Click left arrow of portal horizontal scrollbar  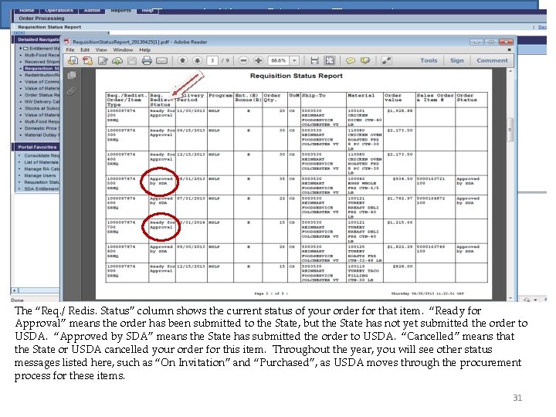click(15, 290)
